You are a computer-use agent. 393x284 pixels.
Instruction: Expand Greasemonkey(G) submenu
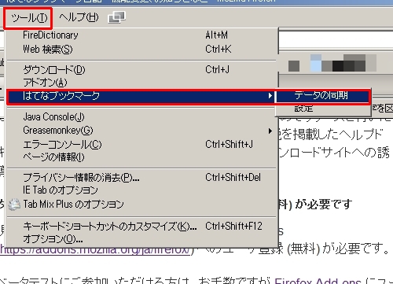141,131
